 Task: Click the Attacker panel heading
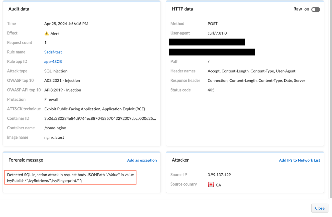pyautogui.click(x=180, y=160)
